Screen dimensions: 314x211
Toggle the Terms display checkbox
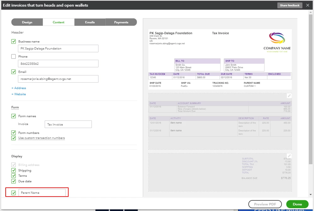pos(14,176)
